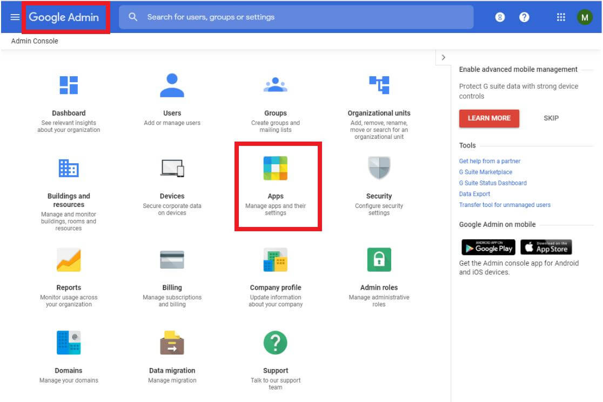Click the Billing label text
The width and height of the screenshot is (603, 402).
pos(172,287)
